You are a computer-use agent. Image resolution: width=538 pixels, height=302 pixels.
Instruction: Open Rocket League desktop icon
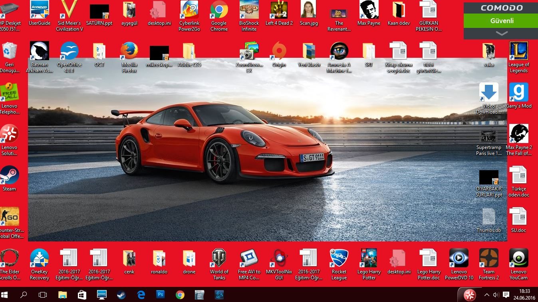[x=339, y=265]
